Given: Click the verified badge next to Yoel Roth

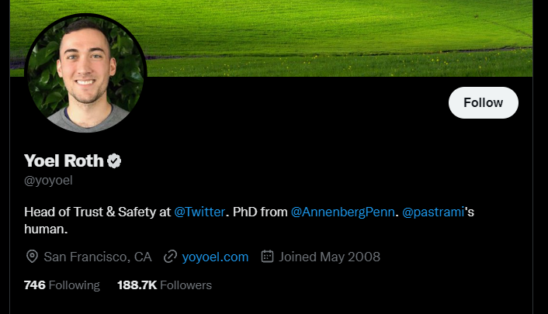Looking at the screenshot, I should point(114,161).
